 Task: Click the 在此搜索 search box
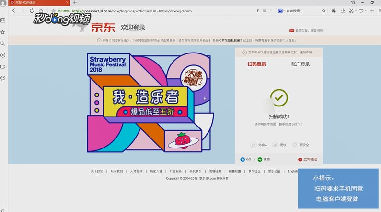[302, 11]
